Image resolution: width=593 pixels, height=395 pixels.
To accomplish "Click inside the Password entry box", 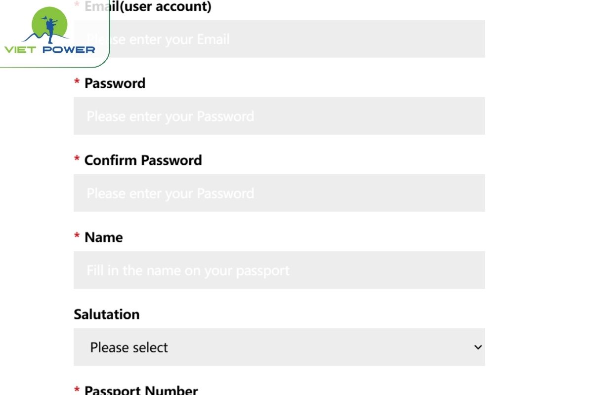I will (279, 116).
